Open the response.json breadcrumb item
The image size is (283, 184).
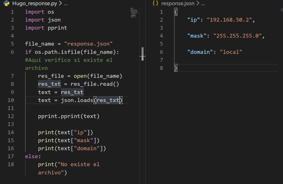pos(178,3)
